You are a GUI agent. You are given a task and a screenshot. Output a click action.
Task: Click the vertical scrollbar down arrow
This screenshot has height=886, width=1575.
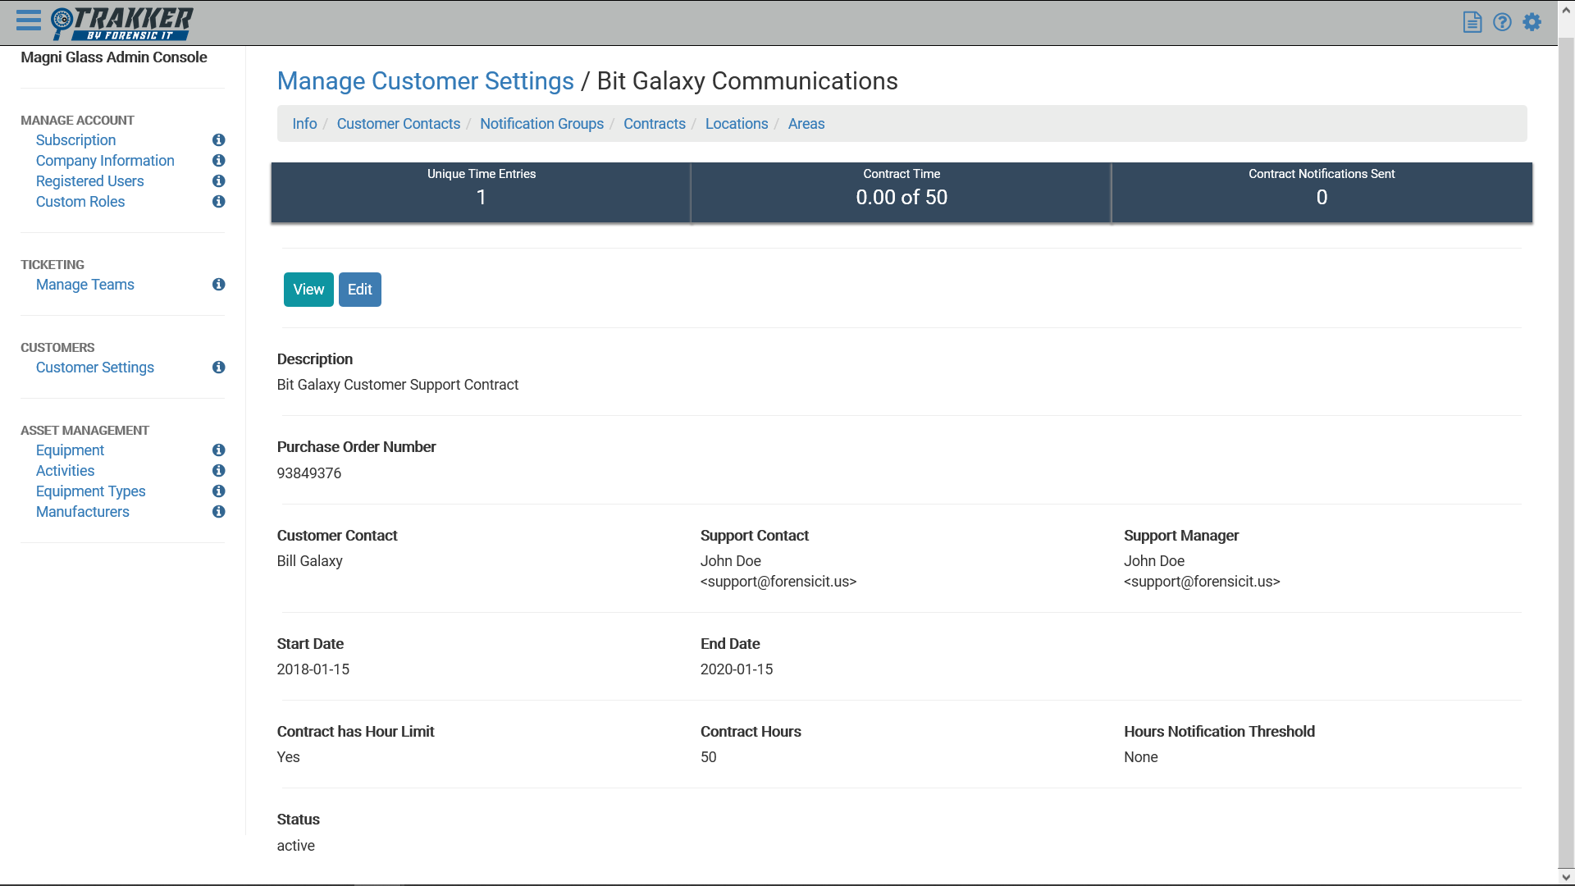pos(1565,877)
